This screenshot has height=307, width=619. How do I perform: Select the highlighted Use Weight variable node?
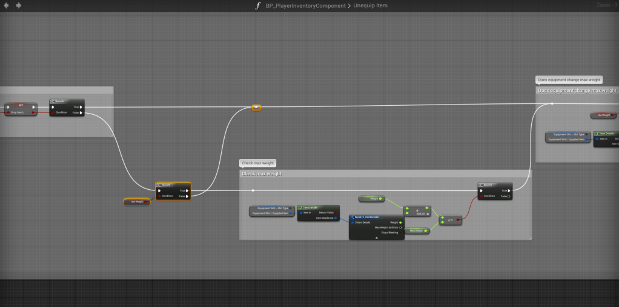(x=137, y=202)
